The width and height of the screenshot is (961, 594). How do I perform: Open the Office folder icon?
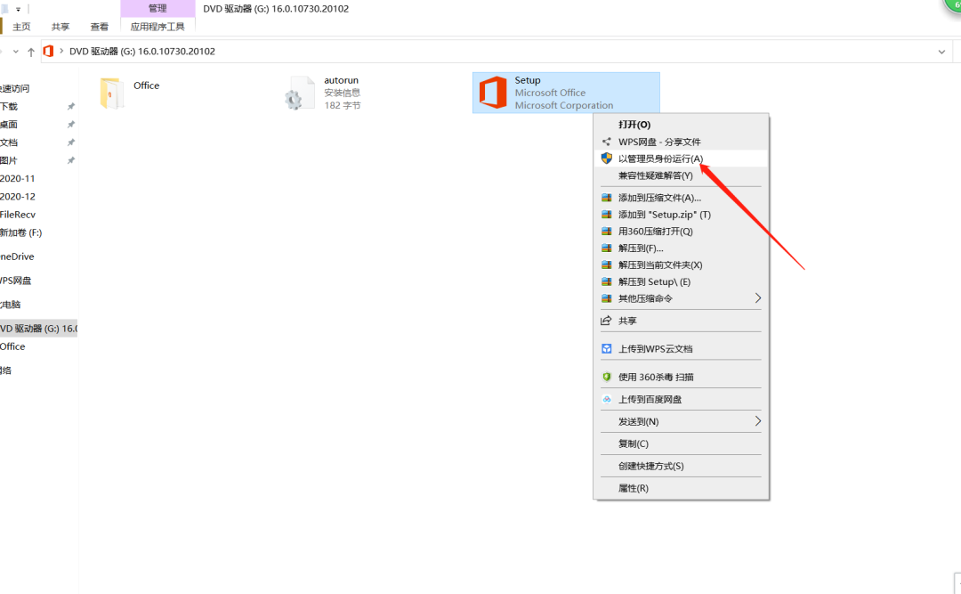pos(111,94)
